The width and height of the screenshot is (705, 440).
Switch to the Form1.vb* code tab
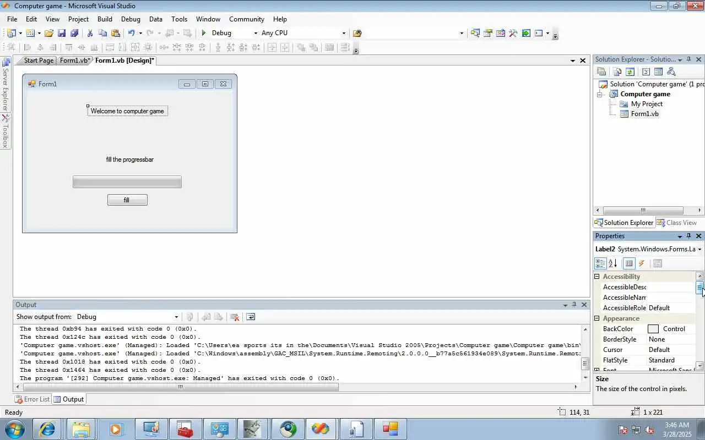pos(74,61)
